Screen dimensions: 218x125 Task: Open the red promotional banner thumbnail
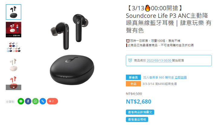pyautogui.click(x=14, y=30)
